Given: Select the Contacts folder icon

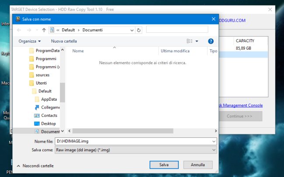Looking at the screenshot, I should pos(37,116).
